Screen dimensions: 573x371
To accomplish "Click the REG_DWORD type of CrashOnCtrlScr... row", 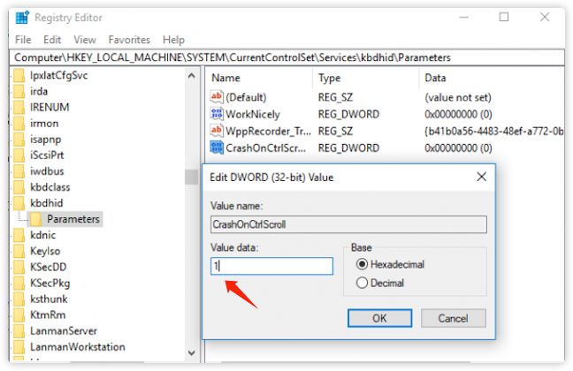I will click(348, 148).
